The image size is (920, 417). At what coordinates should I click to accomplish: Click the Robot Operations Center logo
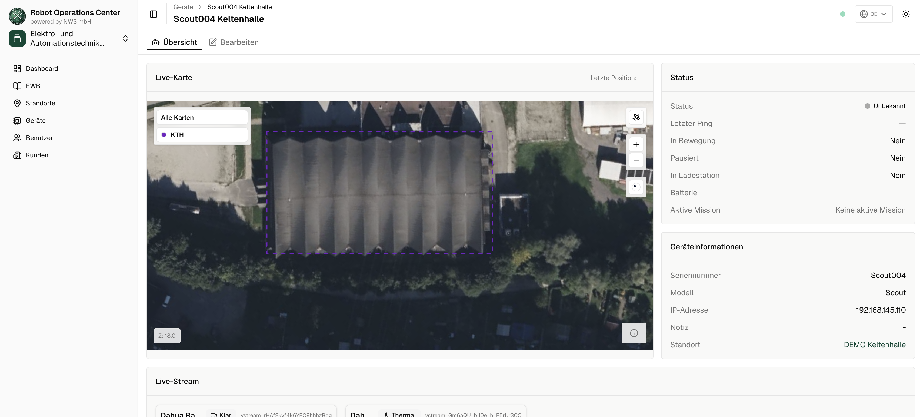point(17,16)
